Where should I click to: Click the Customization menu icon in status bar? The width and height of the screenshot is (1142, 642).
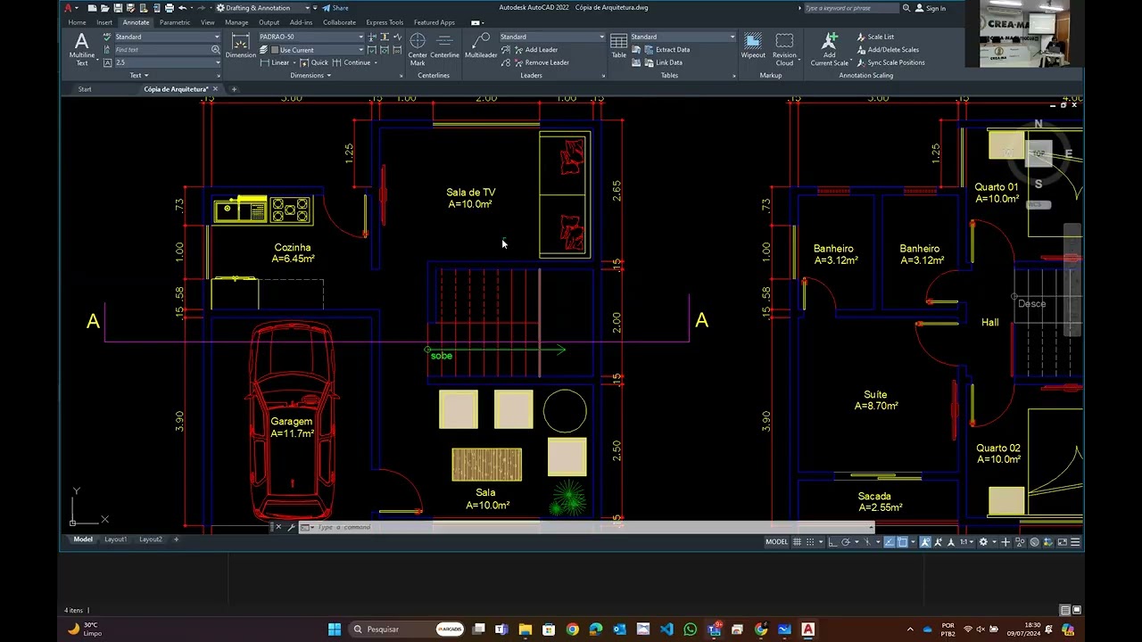[x=1076, y=542]
